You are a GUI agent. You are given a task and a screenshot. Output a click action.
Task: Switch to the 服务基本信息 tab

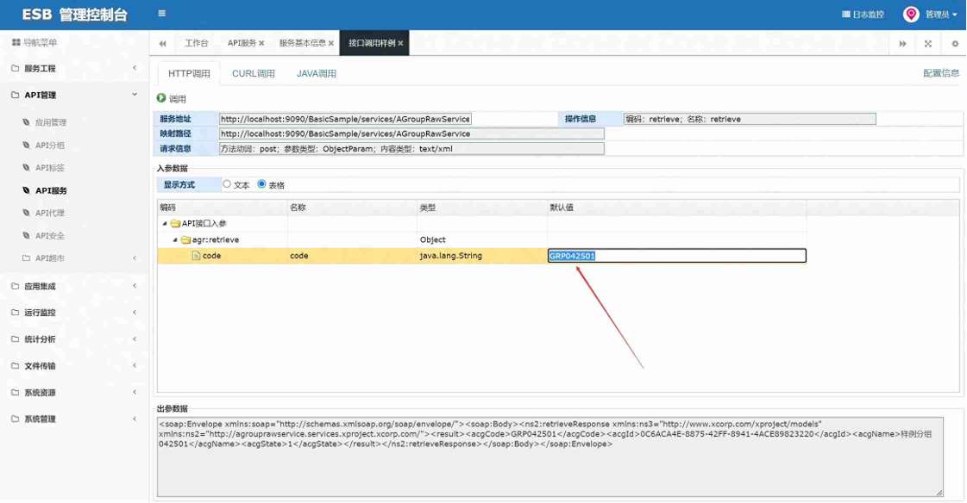(x=302, y=43)
